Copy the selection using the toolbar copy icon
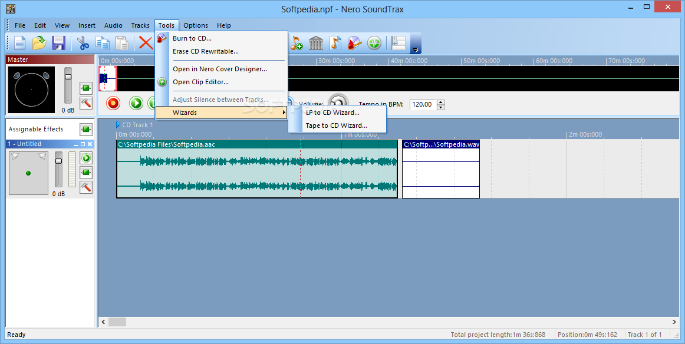The image size is (685, 344). click(x=103, y=43)
